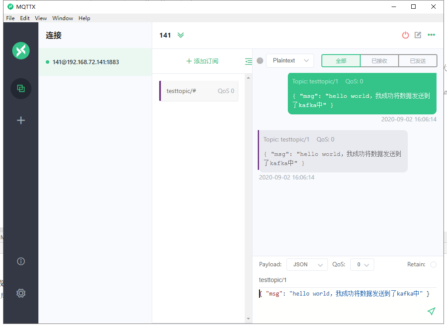Screen dimensions: 447x327
Task: Click the gray help question mark icon
Action: pyautogui.click(x=260, y=61)
